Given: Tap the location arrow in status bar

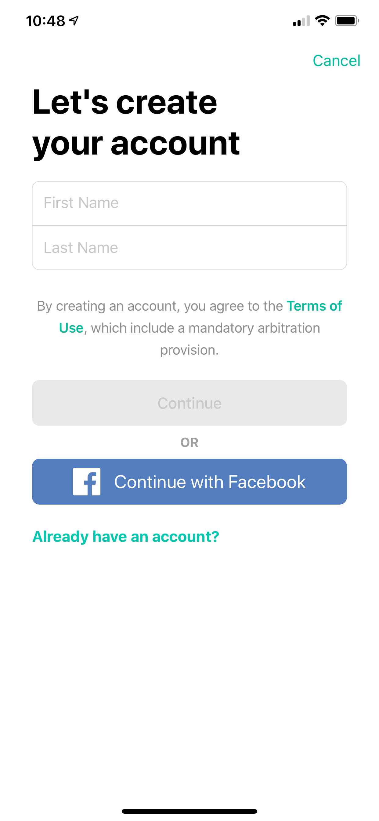Looking at the screenshot, I should (74, 21).
